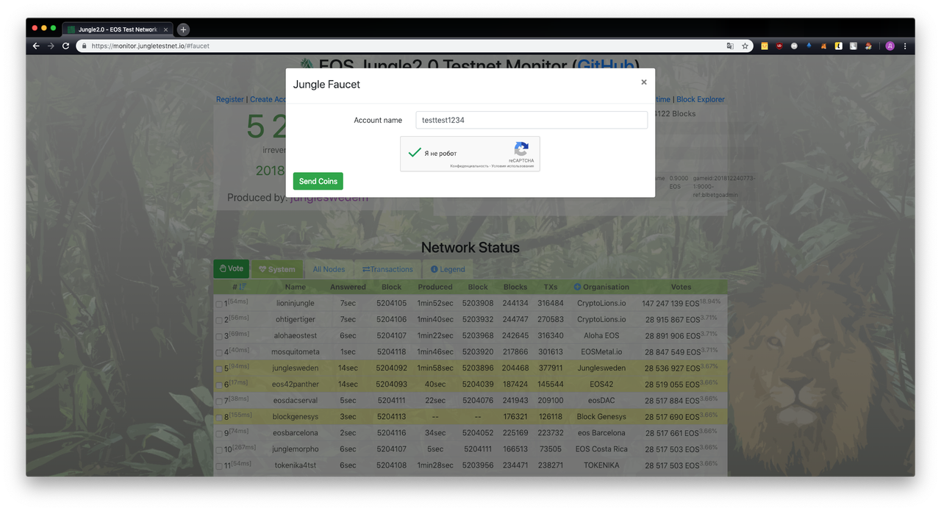This screenshot has height=511, width=941.
Task: View site security lock info
Action: point(84,46)
